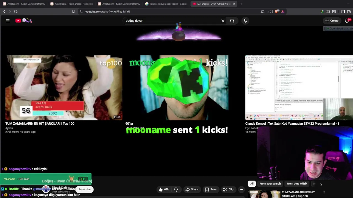Click the green extension icon in toolbar

(322, 12)
